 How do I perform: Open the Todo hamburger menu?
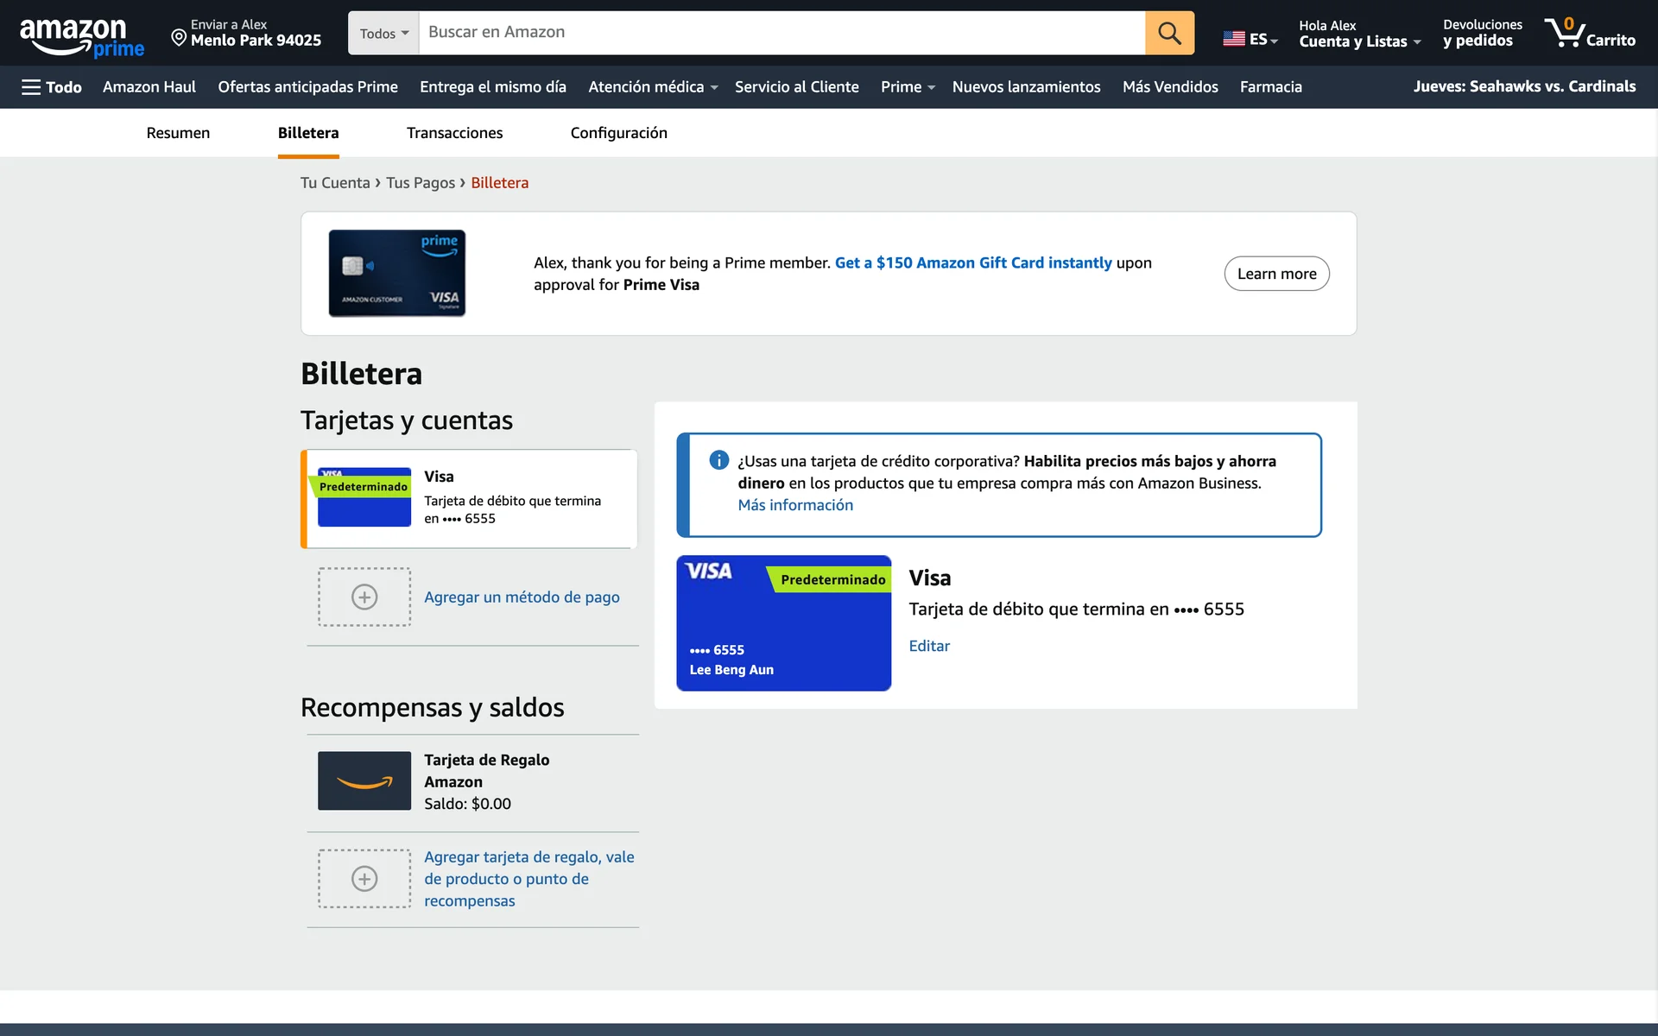(x=51, y=87)
